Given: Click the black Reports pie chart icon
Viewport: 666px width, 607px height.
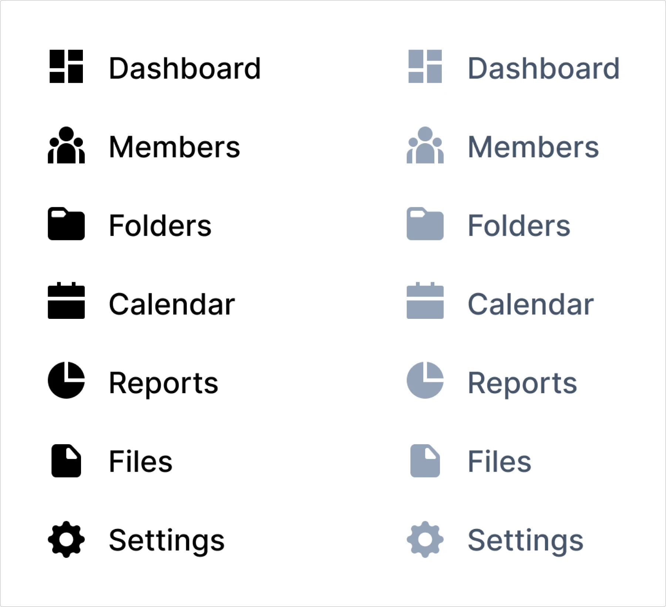Looking at the screenshot, I should (x=66, y=380).
